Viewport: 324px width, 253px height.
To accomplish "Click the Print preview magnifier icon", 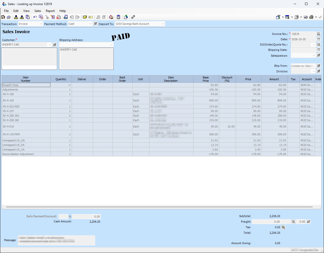I will coord(287,17).
